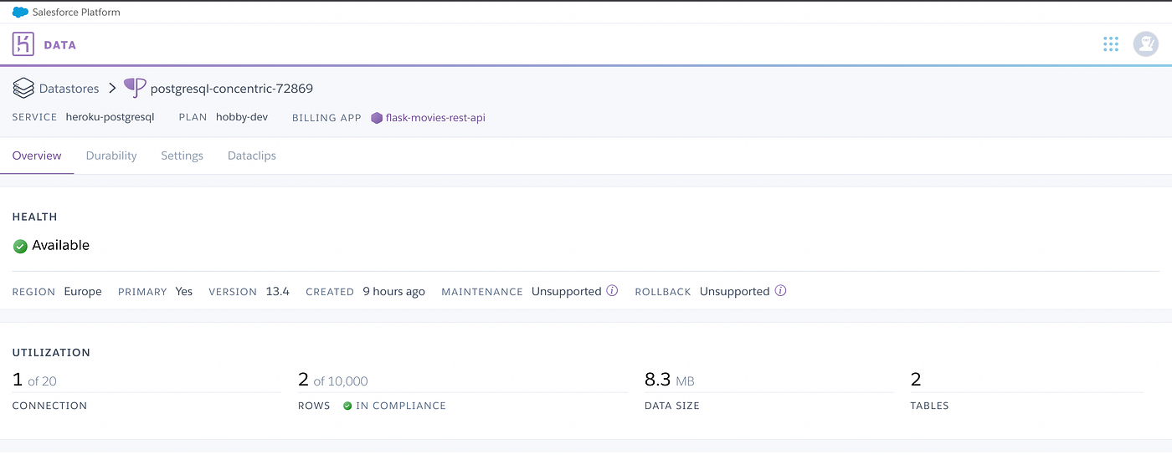The image size is (1172, 475).
Task: Click the heroku-postgresql service value
Action: 111,117
